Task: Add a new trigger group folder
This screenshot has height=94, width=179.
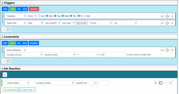Action: [x=9, y=30]
